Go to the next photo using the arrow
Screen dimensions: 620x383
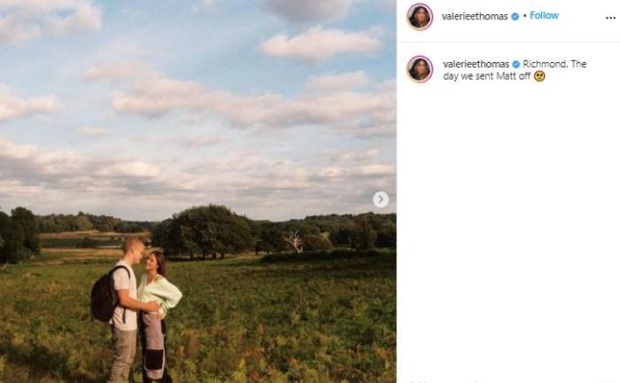381,199
